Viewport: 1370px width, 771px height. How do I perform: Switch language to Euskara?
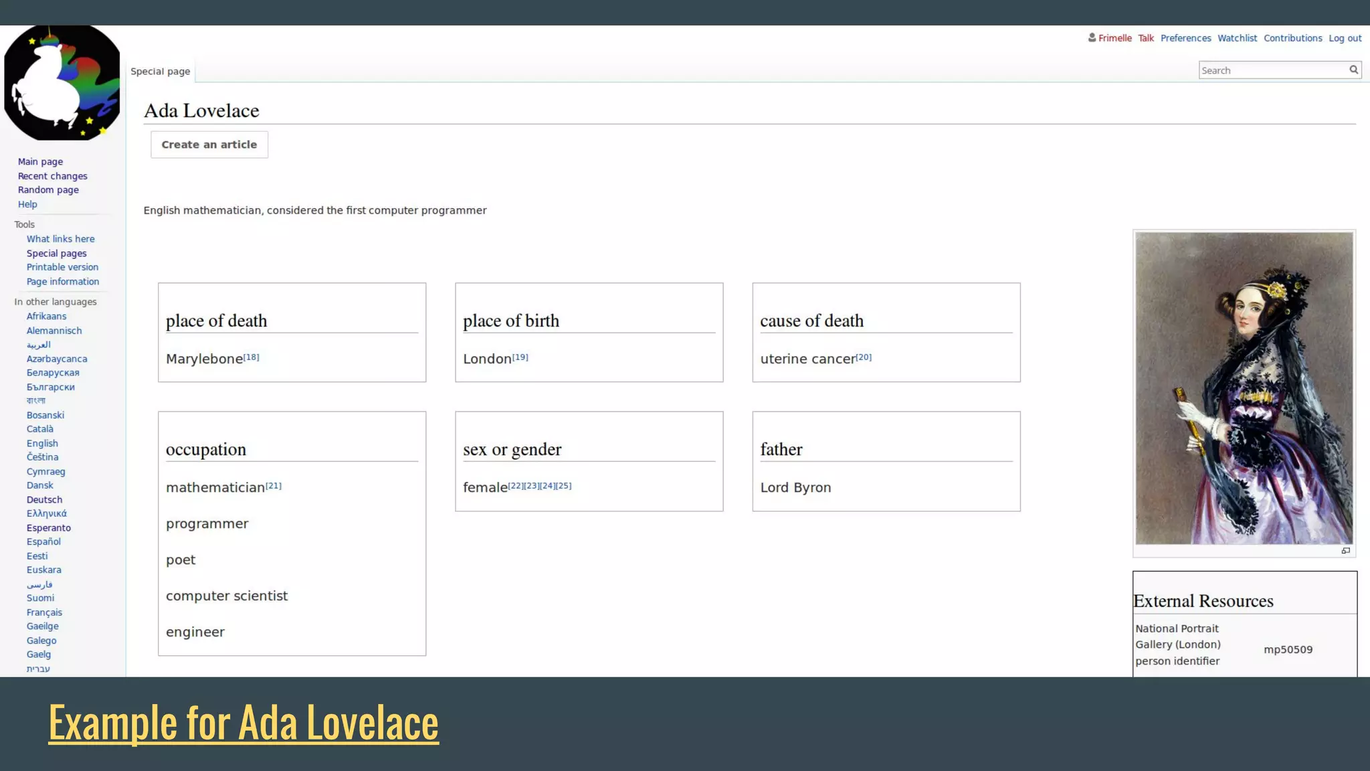(43, 570)
